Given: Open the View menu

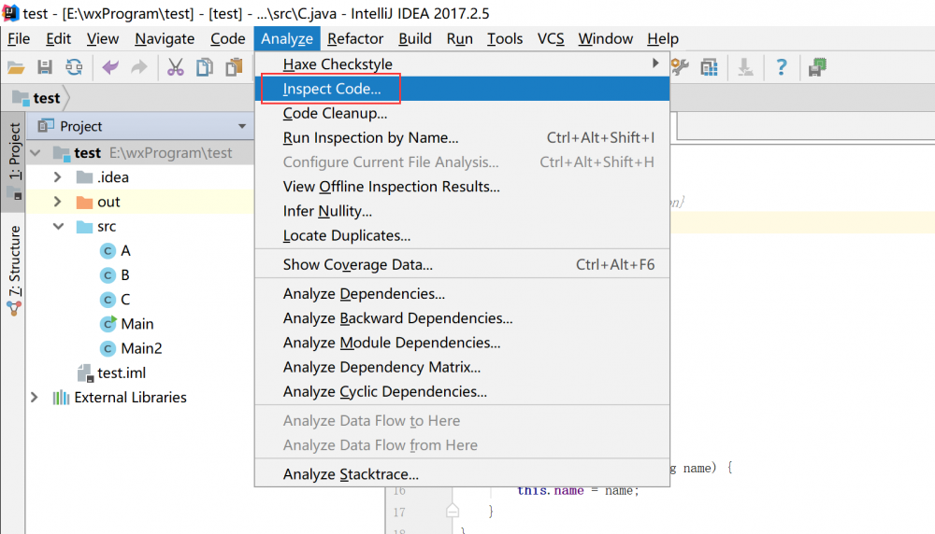Looking at the screenshot, I should (103, 38).
